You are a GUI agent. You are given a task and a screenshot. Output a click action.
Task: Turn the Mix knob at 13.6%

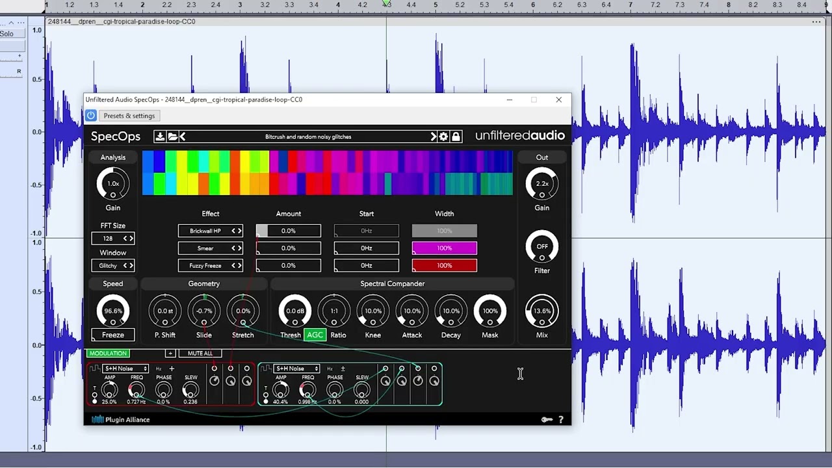coord(542,311)
